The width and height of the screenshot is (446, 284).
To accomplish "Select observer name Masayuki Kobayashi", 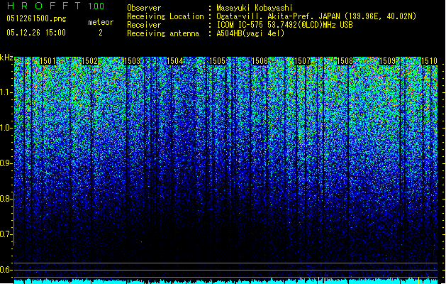I will point(255,8).
